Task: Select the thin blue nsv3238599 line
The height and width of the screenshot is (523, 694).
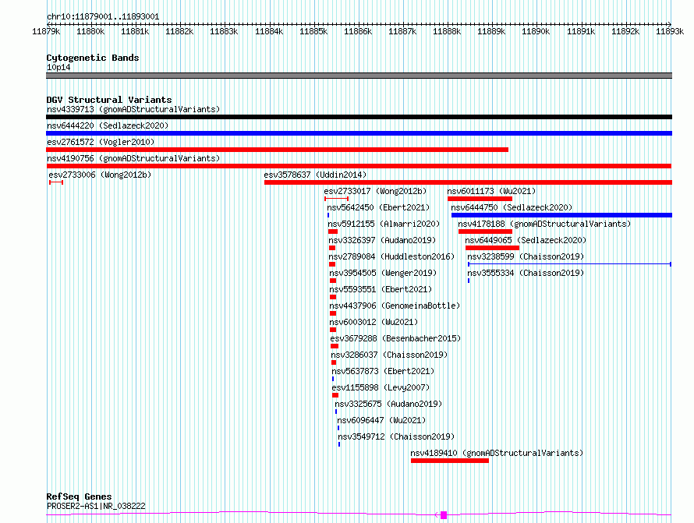Action: coord(570,264)
